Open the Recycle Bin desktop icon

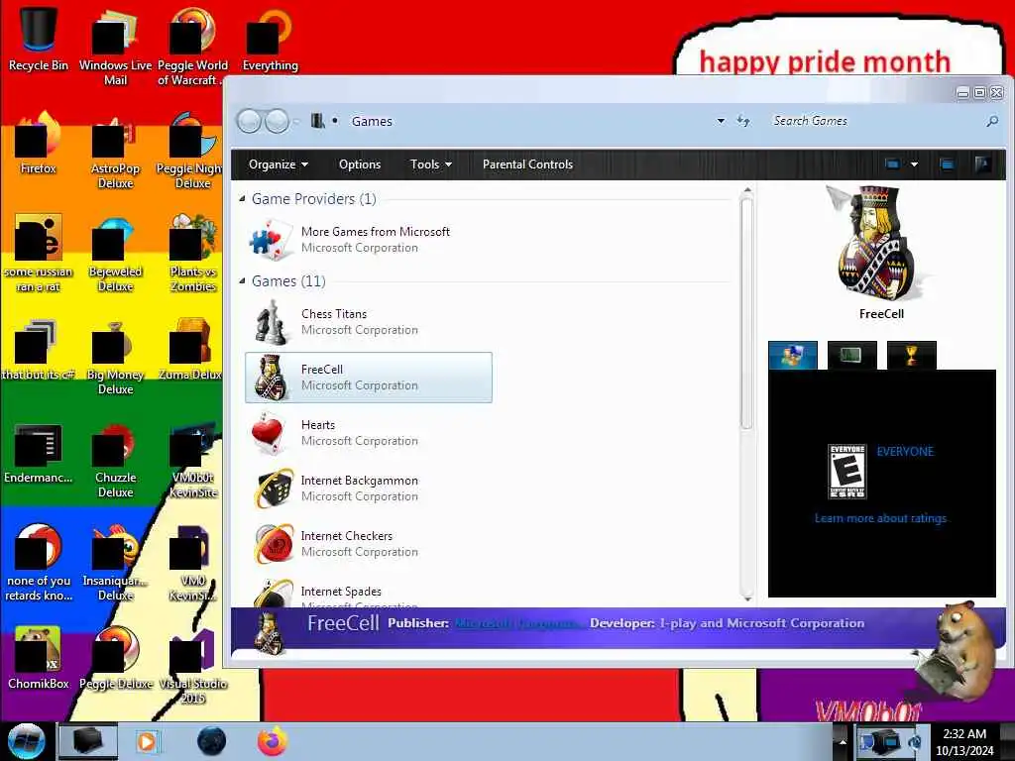click(x=39, y=39)
